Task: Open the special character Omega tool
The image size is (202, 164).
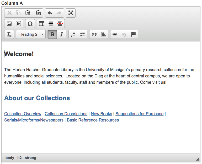Action: [x=30, y=24]
